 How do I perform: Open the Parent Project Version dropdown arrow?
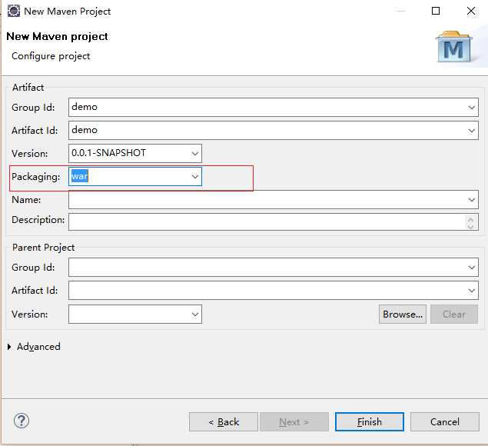(x=195, y=315)
